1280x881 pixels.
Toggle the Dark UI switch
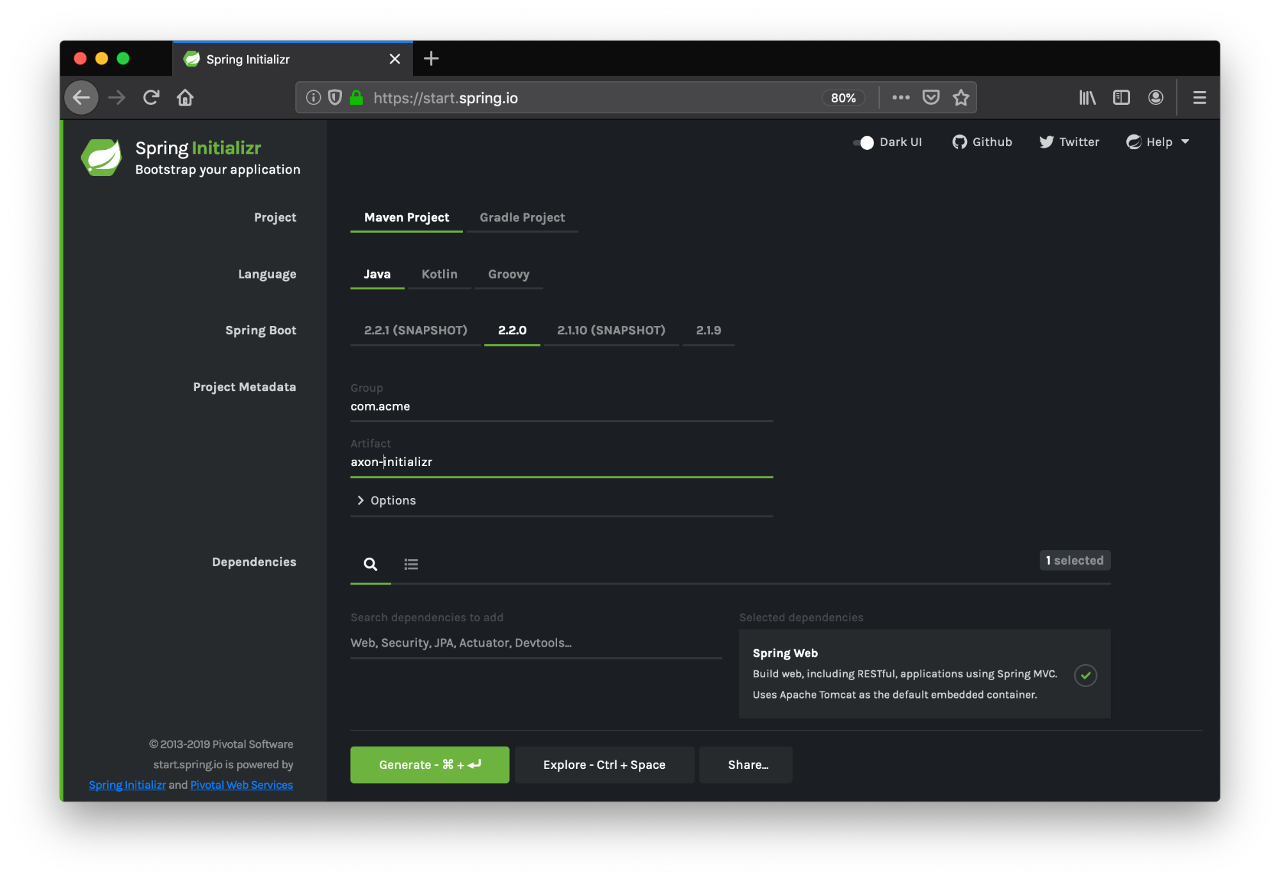[x=863, y=142]
